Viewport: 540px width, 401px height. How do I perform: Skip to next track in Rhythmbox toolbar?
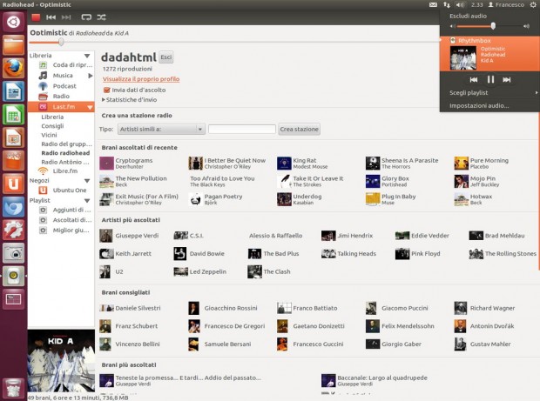point(66,17)
